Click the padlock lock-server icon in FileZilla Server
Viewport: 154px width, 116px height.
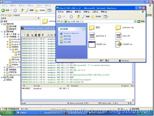coord(28,35)
